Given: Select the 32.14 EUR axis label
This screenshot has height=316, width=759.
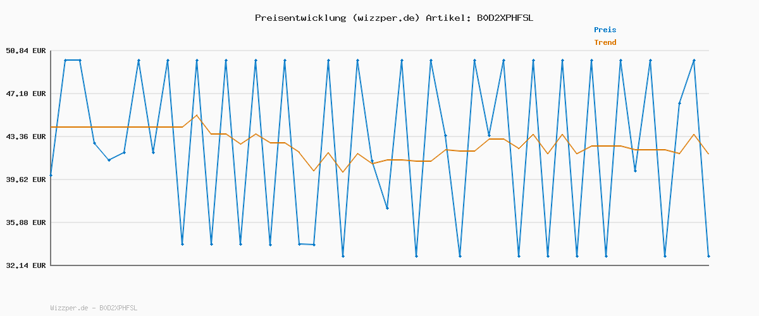Looking at the screenshot, I should (x=25, y=265).
